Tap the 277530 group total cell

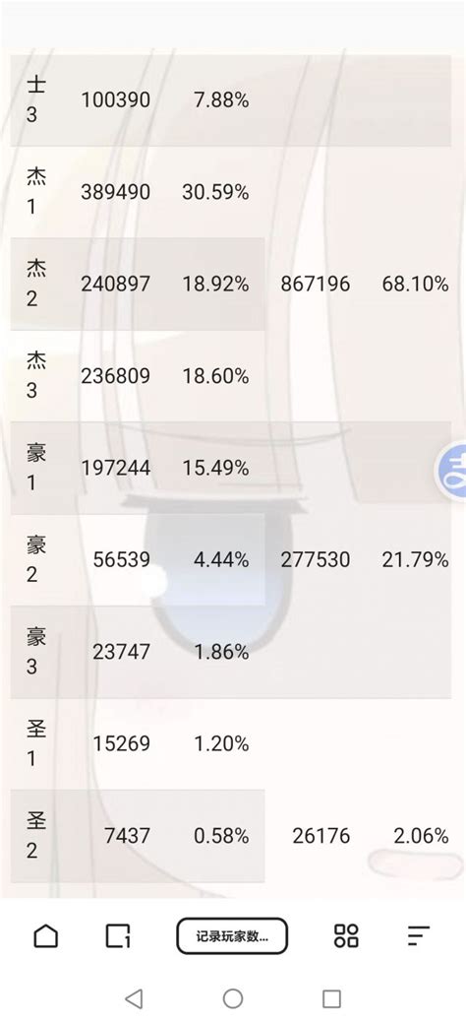click(x=316, y=559)
